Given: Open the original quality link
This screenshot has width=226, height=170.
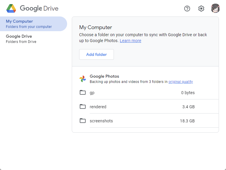Looking at the screenshot, I should (x=181, y=82).
